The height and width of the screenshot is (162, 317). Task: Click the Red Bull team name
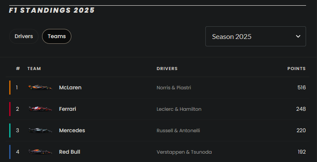[x=70, y=152]
